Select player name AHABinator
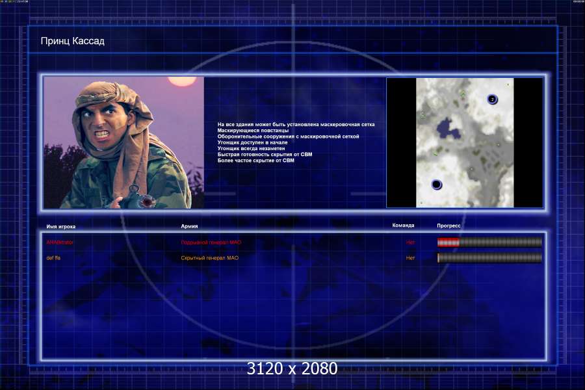This screenshot has width=585, height=390. click(x=60, y=242)
